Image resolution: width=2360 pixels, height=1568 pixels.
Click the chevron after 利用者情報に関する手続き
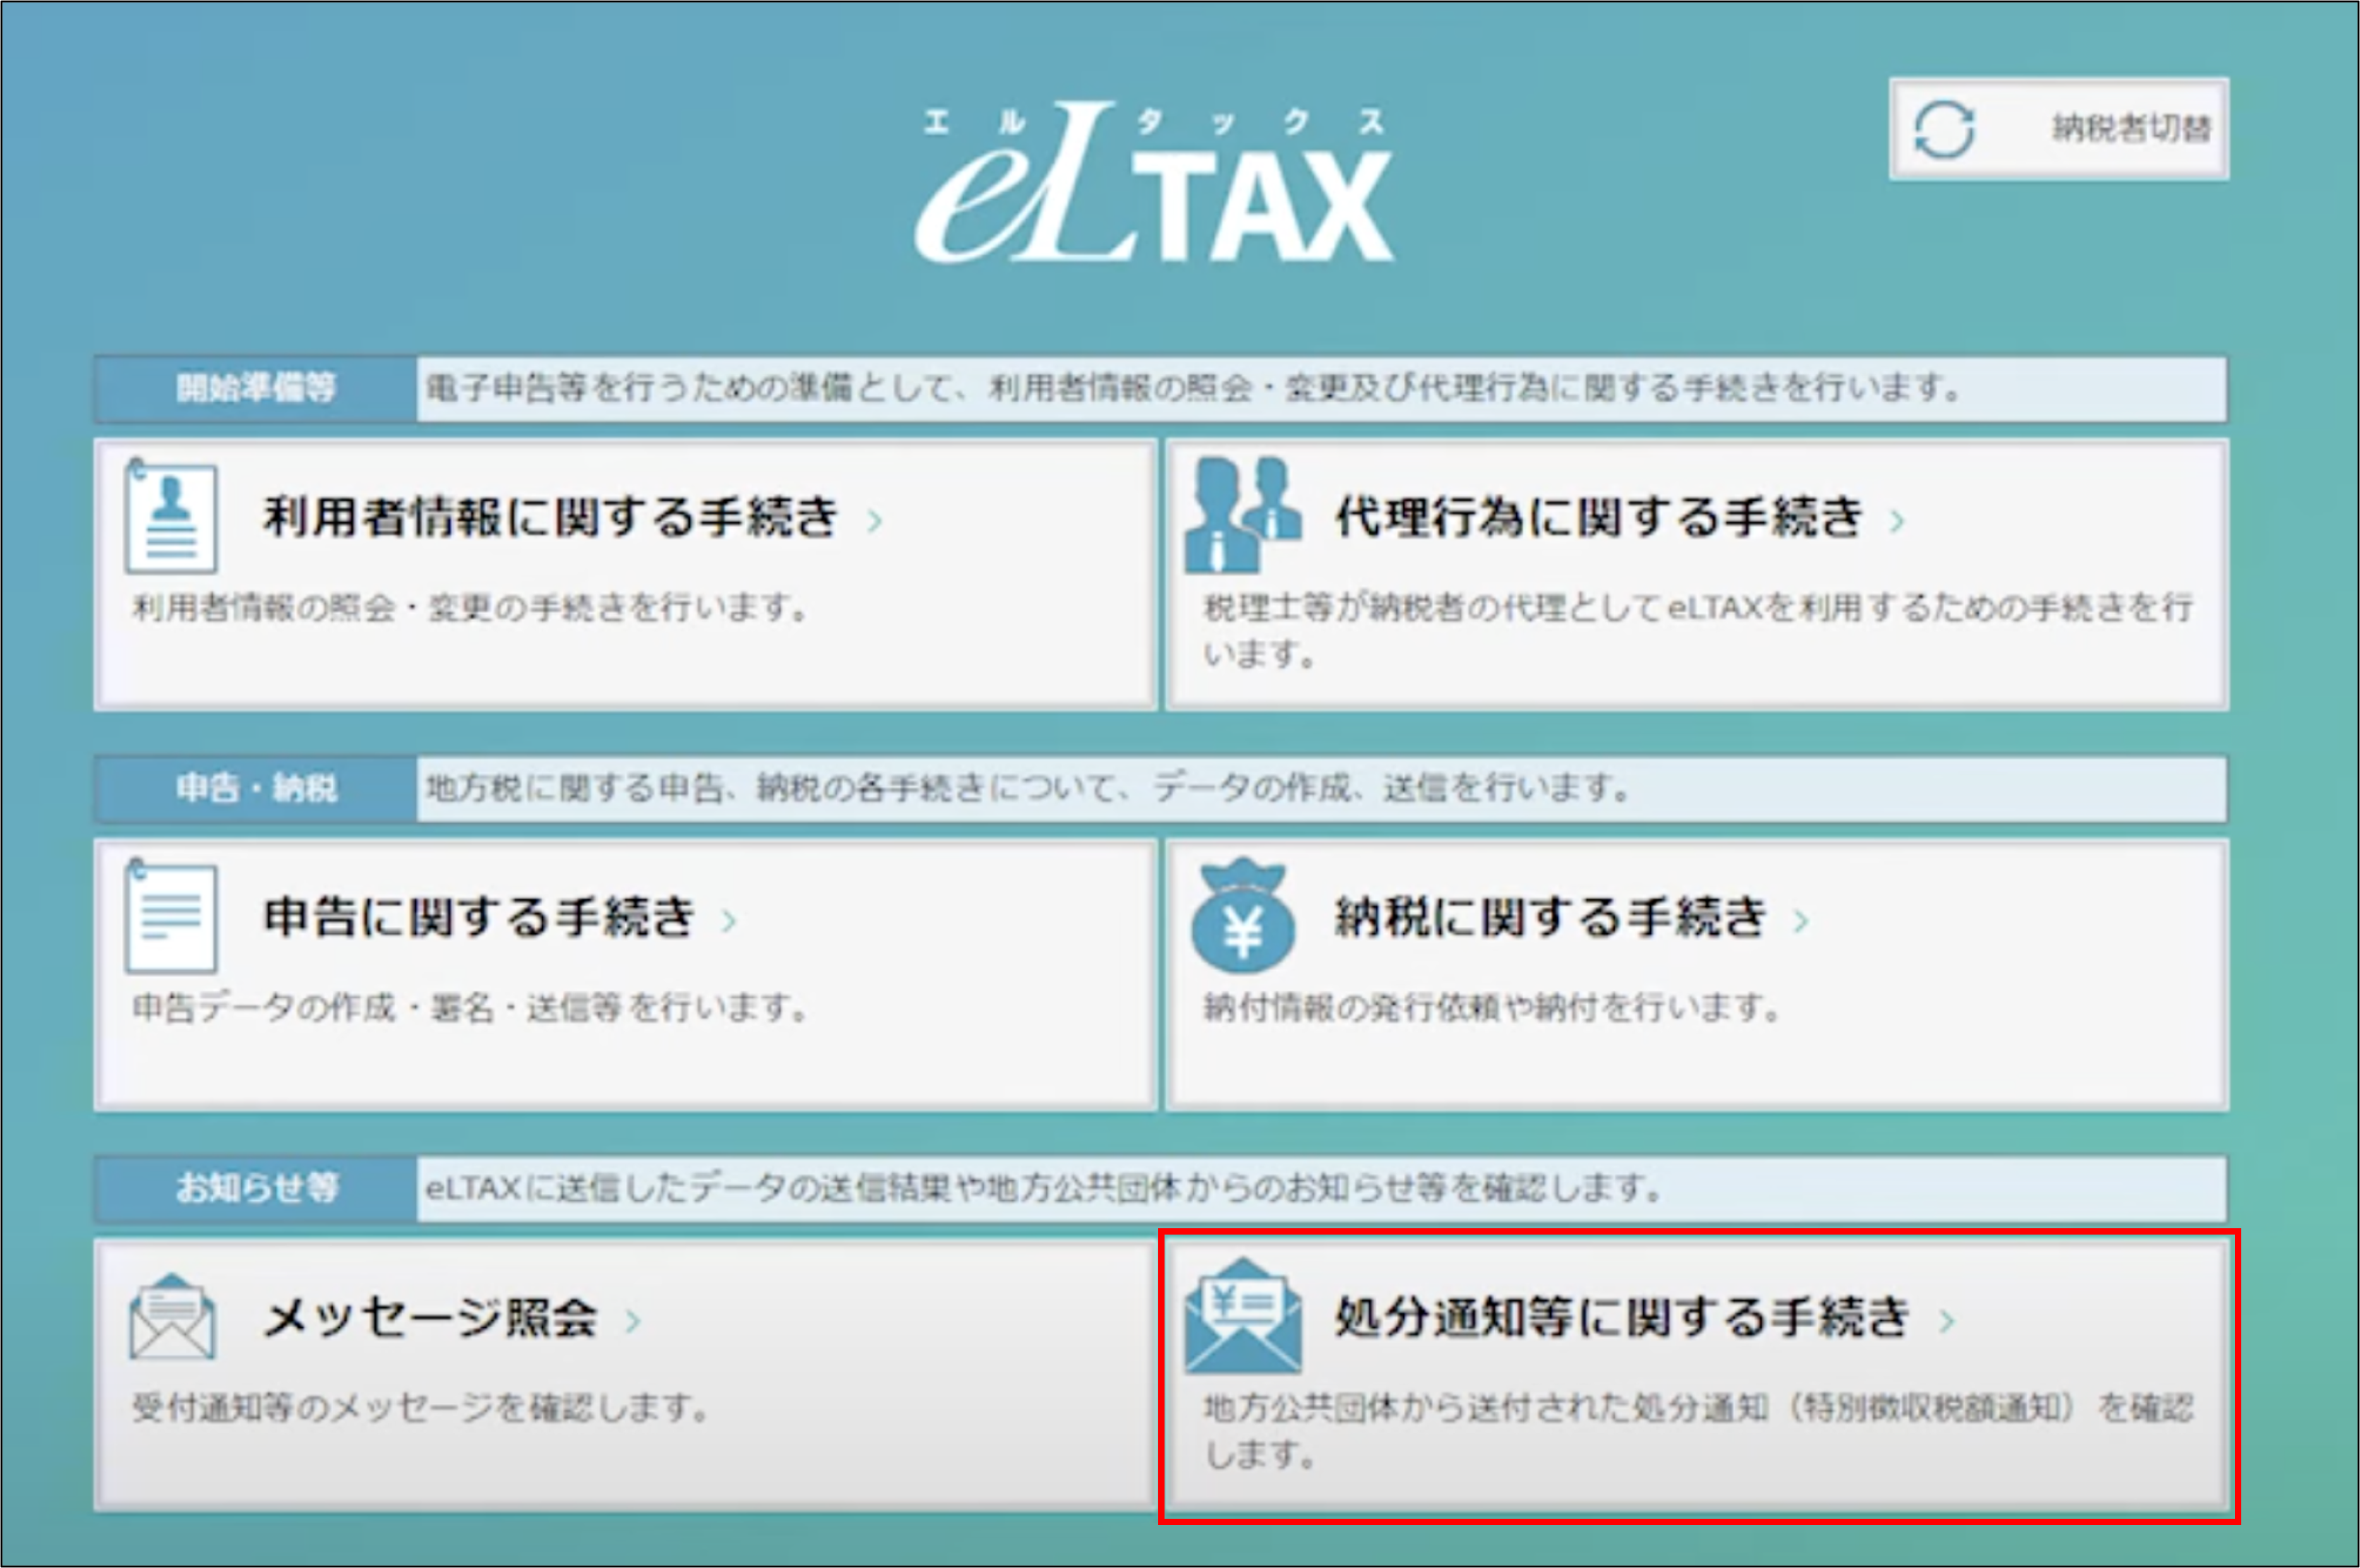pos(875,521)
